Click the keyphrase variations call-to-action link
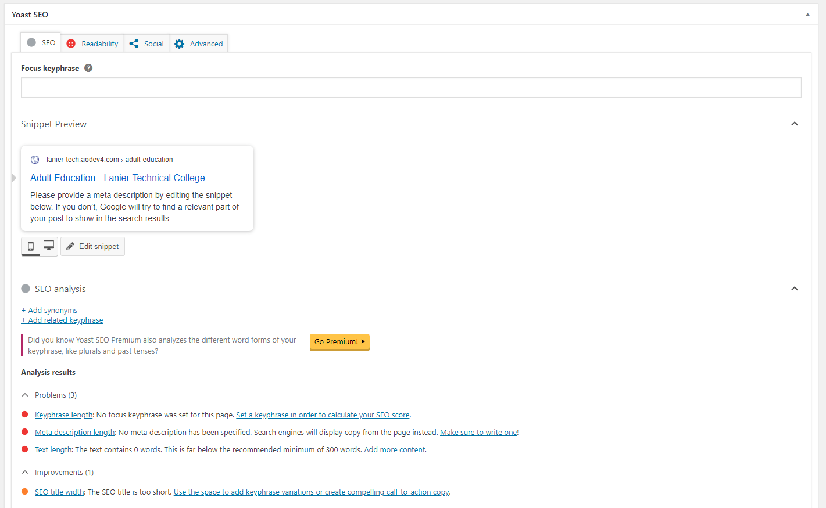 (311, 492)
